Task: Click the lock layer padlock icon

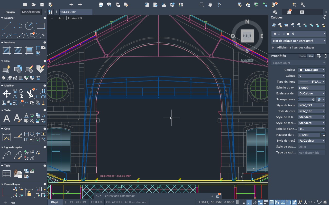Action: (317, 25)
